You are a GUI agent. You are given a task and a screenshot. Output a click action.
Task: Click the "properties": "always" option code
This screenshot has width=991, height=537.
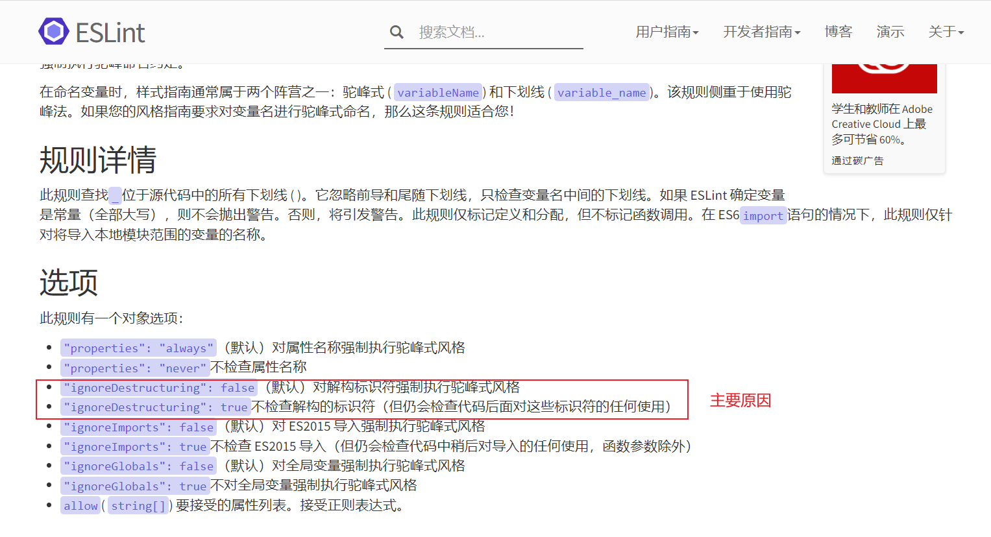(138, 348)
